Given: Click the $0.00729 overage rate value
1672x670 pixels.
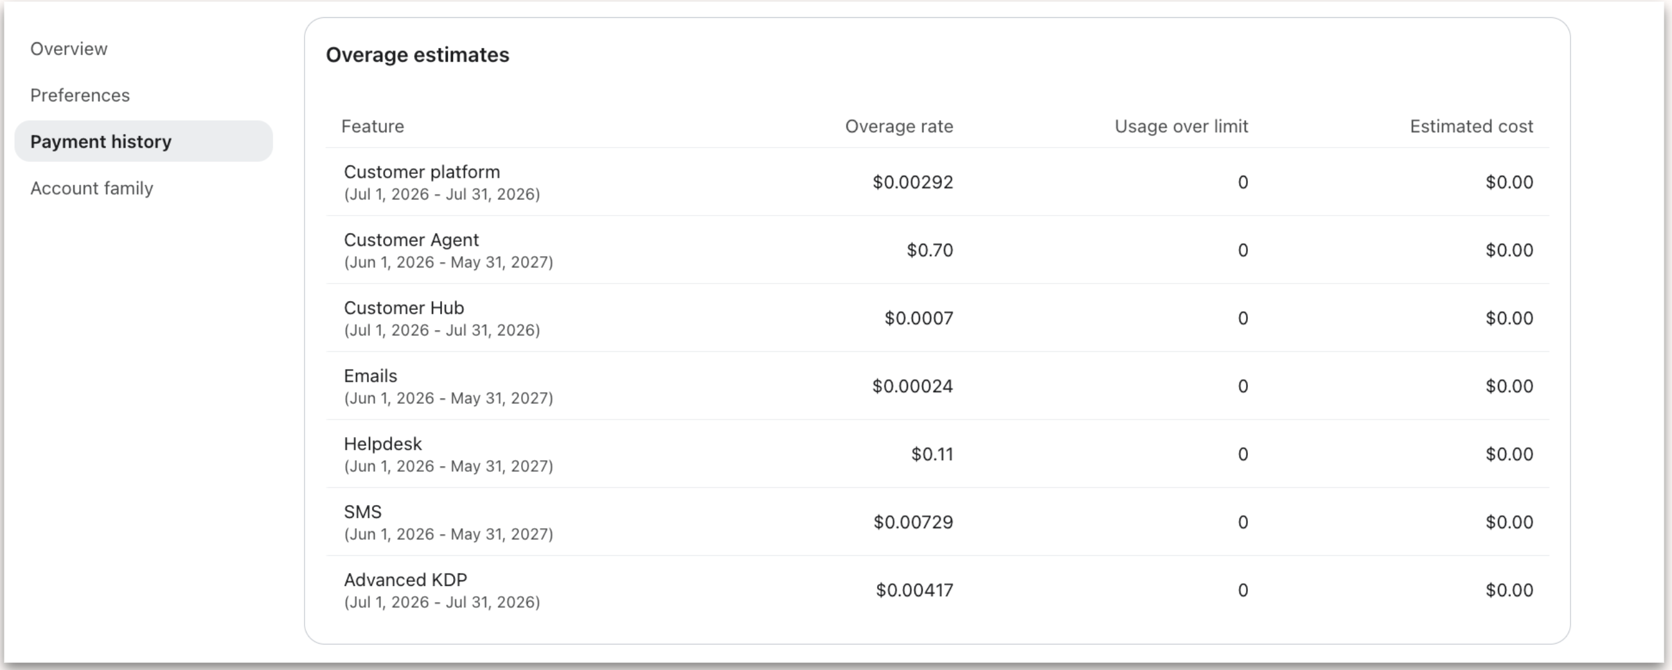Looking at the screenshot, I should pyautogui.click(x=913, y=522).
